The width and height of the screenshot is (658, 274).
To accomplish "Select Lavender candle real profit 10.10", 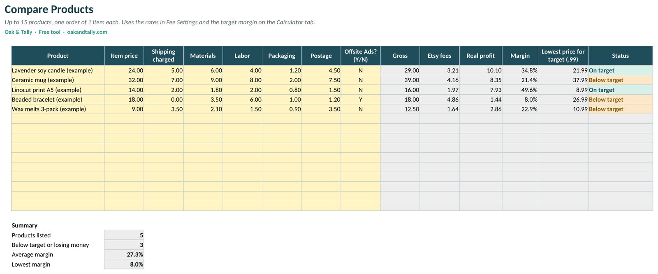I will (481, 70).
